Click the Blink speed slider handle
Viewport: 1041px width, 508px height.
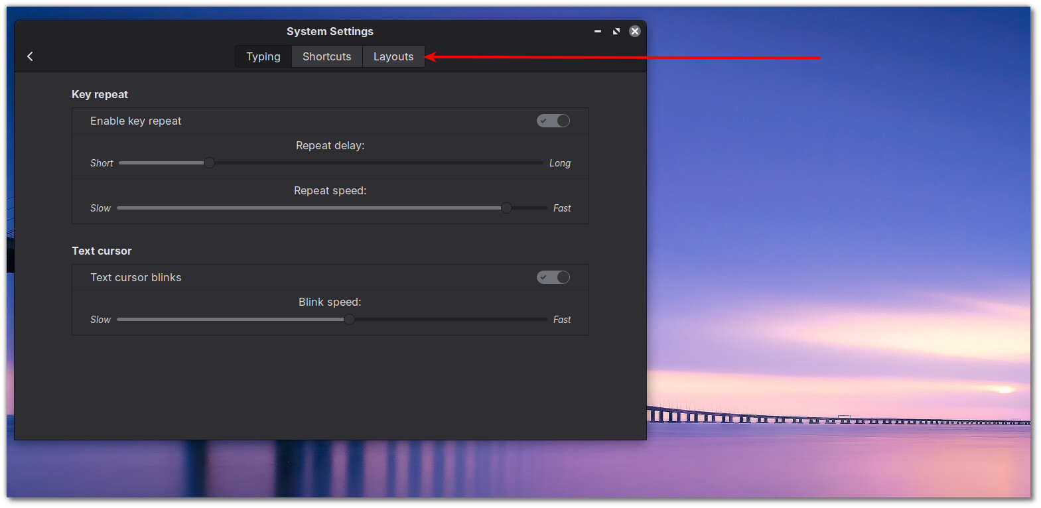349,320
